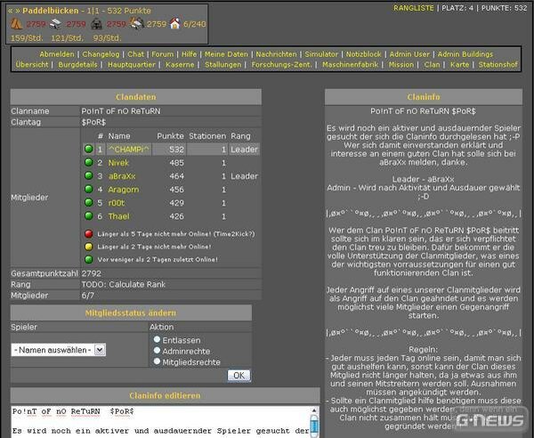Click the Mitglieder count 6/7
This screenshot has height=438, width=534.
pos(87,296)
